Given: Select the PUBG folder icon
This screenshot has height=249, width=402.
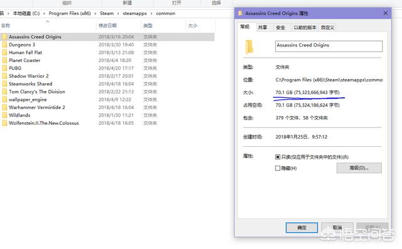Looking at the screenshot, I should point(4,68).
